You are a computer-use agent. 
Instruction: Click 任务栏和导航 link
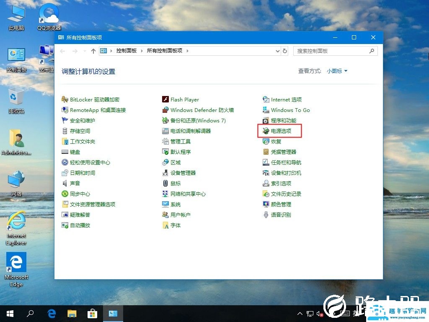tap(286, 162)
